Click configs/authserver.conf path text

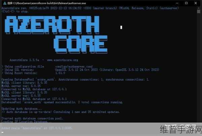click(x=74, y=66)
